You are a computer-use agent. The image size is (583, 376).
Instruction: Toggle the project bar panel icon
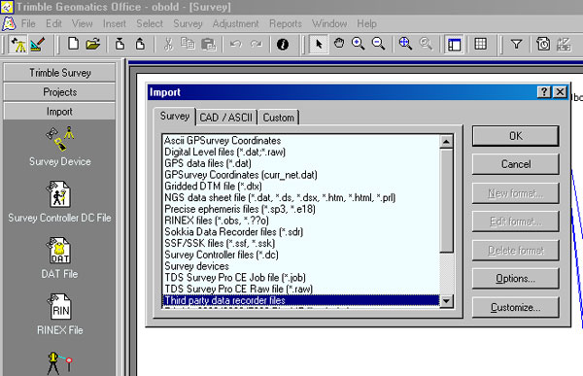tap(454, 45)
